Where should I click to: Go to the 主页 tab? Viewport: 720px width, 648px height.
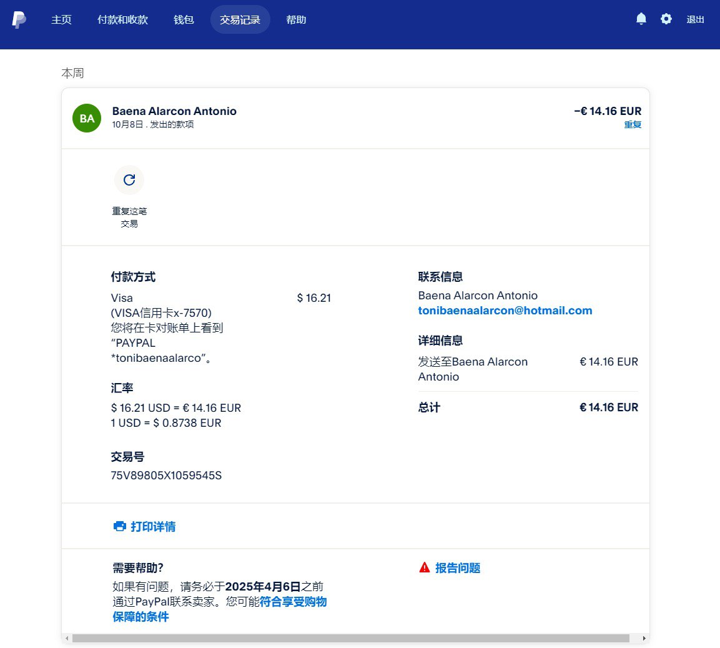coord(62,20)
